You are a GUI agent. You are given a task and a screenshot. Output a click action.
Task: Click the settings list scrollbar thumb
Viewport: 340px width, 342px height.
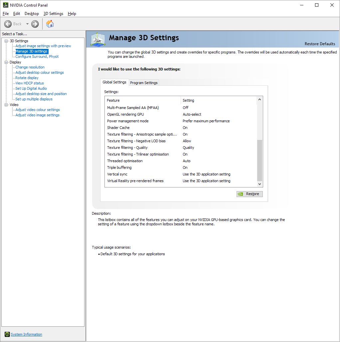click(x=259, y=160)
